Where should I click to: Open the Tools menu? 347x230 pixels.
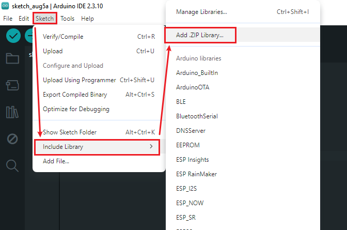(x=68, y=19)
